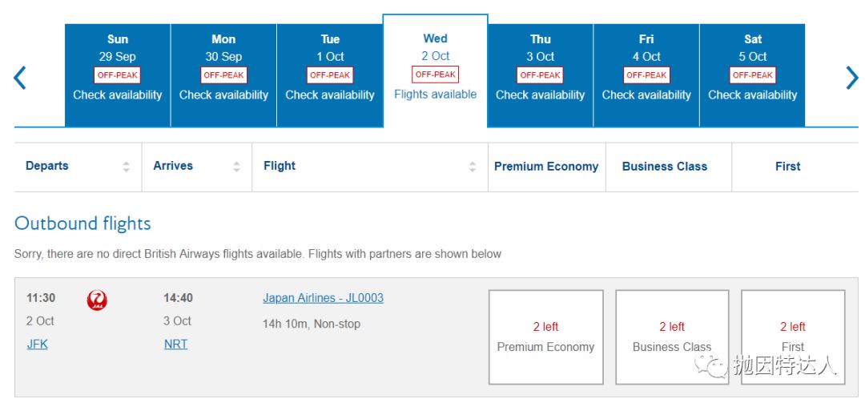Open Japan Airlines JL0003 flight details

point(323,298)
